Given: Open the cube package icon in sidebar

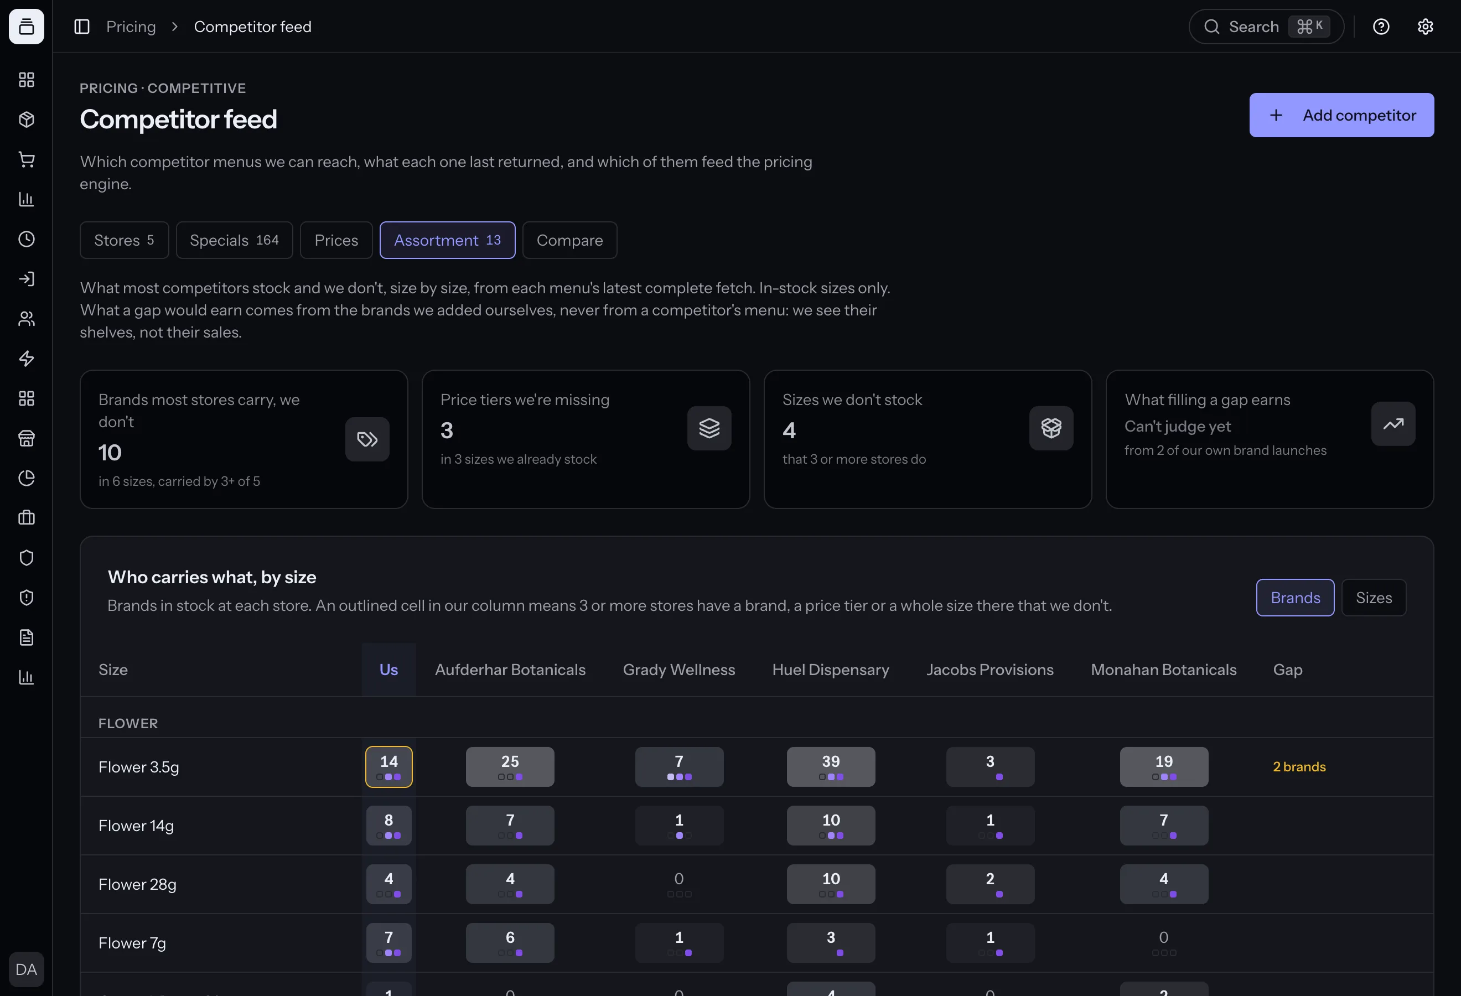Looking at the screenshot, I should click(27, 120).
